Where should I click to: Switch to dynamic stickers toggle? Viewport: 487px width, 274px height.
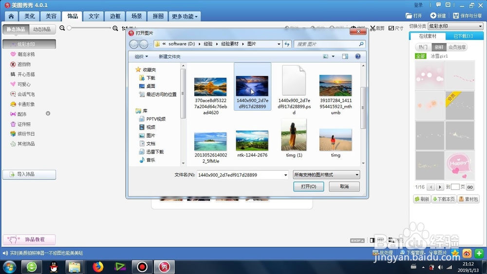coord(42,29)
